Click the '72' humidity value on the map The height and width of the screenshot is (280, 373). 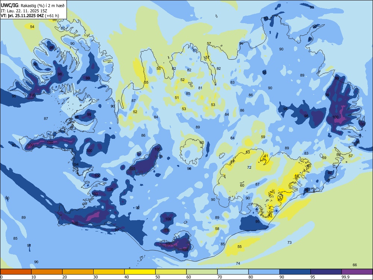tap(249, 167)
